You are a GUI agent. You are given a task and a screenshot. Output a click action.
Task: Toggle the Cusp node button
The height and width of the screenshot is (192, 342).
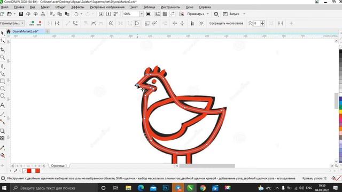[86, 23]
